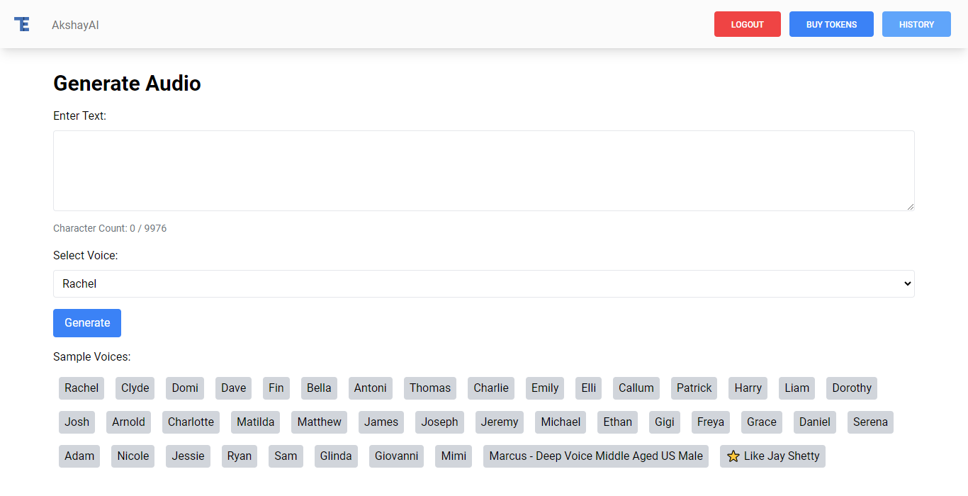This screenshot has height=496, width=968.
Task: Open the AkshayAI home link
Action: [75, 25]
